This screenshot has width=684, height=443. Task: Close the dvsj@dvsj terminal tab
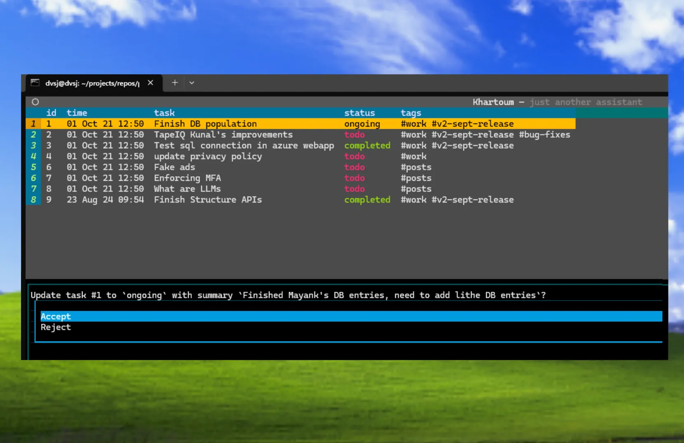pyautogui.click(x=151, y=83)
